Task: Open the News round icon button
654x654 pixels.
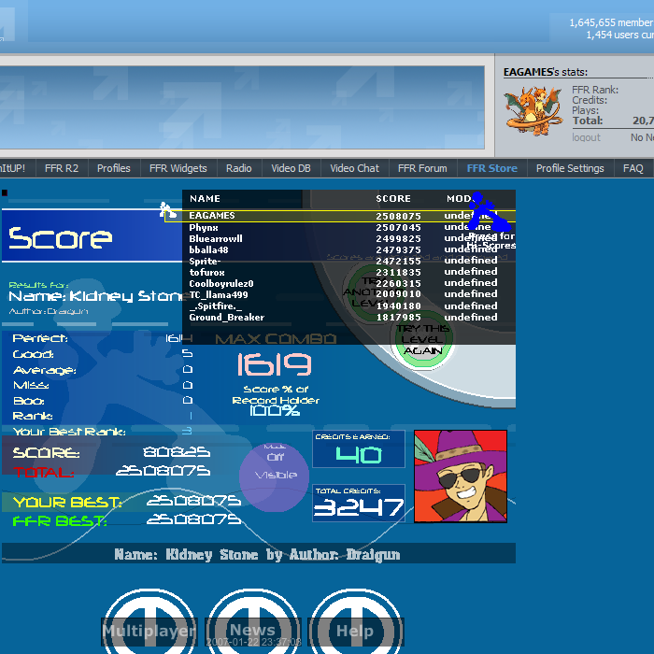Action: tap(252, 624)
